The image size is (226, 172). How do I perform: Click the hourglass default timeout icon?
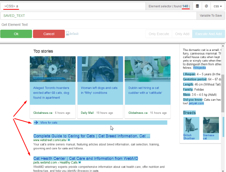point(68,33)
